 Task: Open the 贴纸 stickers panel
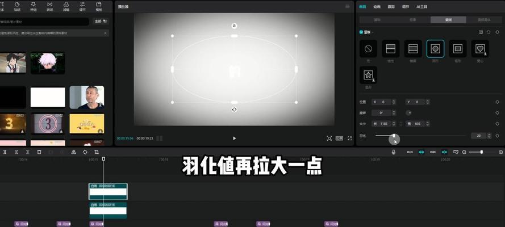16,6
